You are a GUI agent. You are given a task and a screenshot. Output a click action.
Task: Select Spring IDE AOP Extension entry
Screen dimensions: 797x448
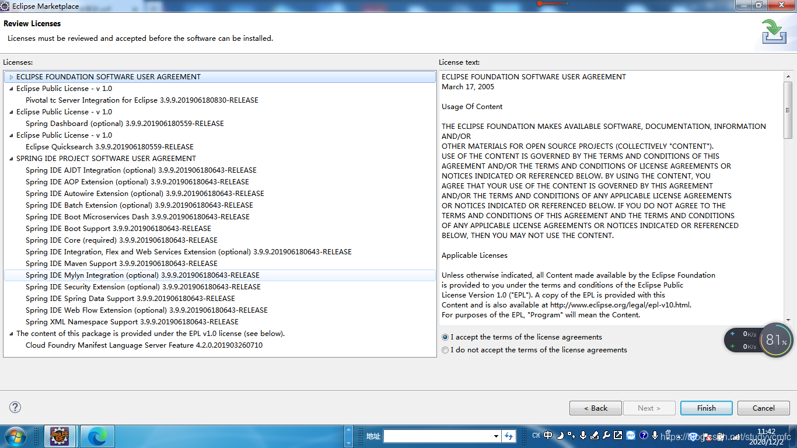click(137, 182)
